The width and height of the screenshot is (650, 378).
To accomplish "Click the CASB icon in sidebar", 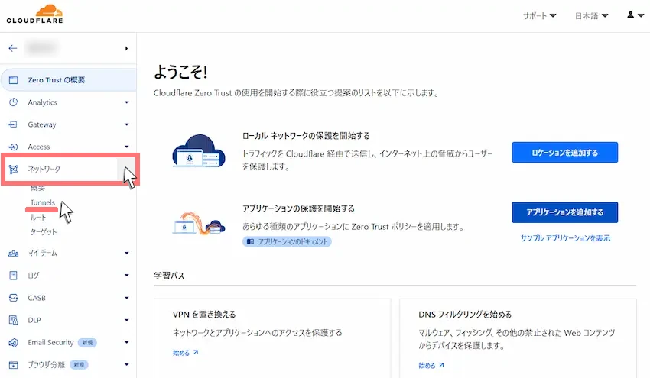I will (13, 298).
